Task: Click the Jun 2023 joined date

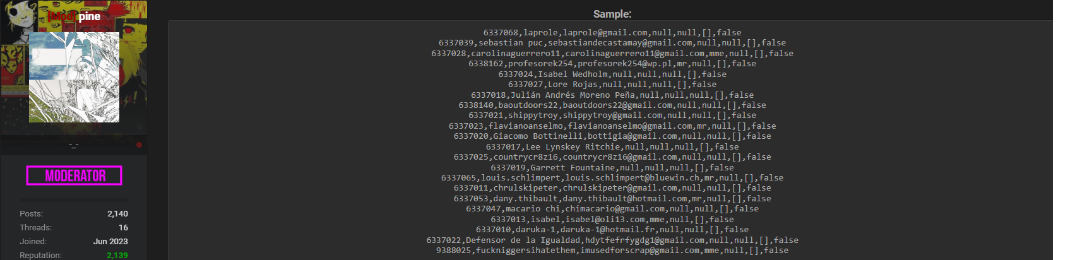Action: click(110, 242)
